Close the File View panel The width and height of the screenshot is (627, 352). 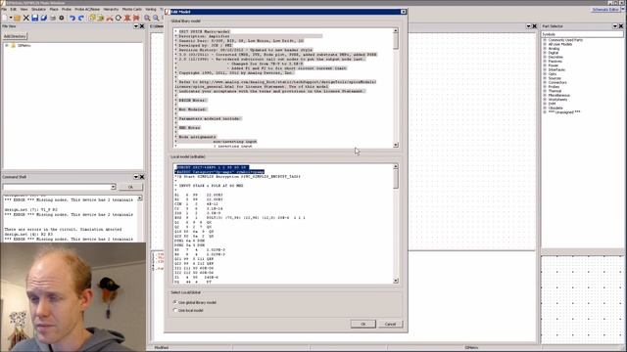point(141,26)
